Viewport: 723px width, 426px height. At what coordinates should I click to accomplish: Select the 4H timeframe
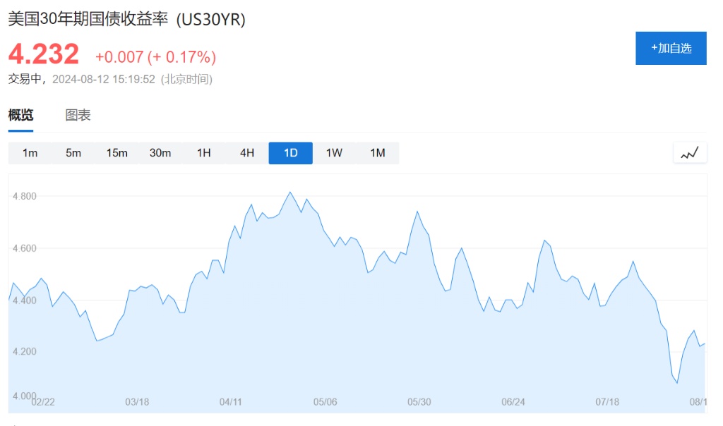point(247,153)
